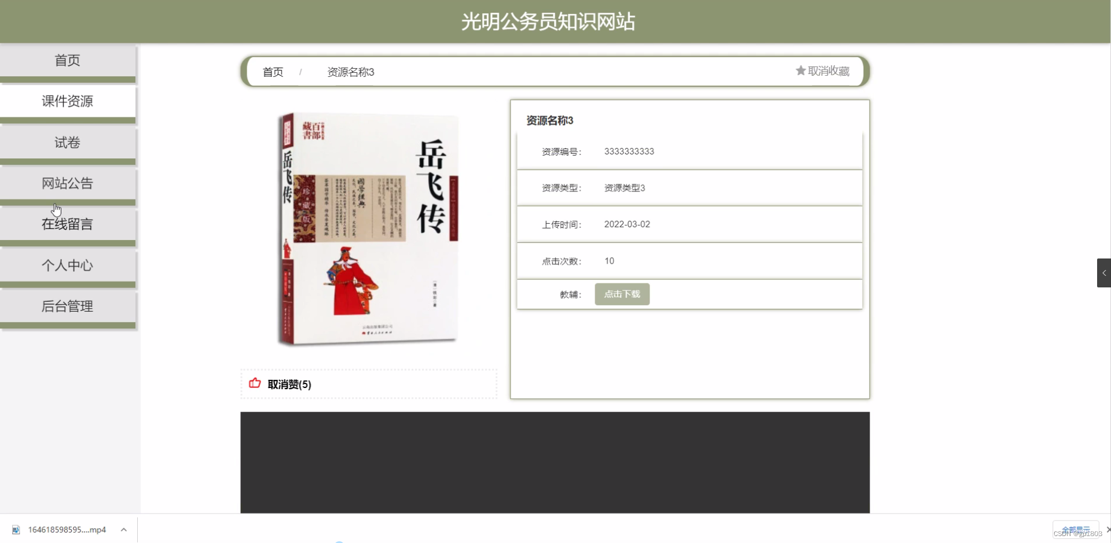Download the 教辅 file via 点击下载
Screen dimensions: 1111x543
622,294
